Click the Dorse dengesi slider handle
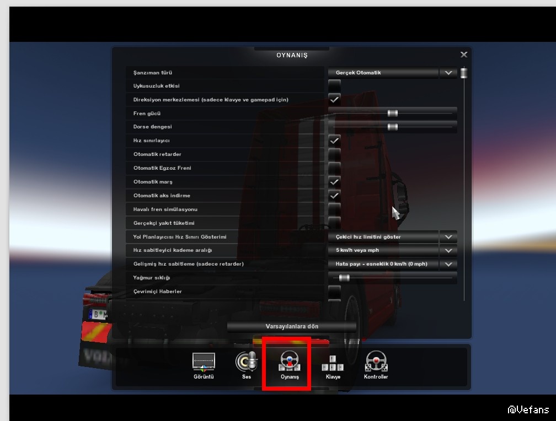 coord(393,127)
